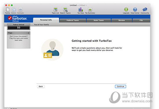Click the 'Getting started with TurboTax' heading

point(92,41)
